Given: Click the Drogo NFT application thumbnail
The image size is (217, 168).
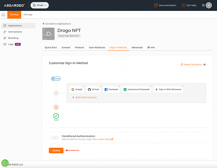Looking at the screenshot, I should coord(49,34).
